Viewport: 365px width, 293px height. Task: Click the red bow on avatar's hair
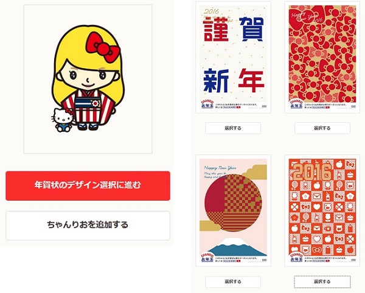point(103,47)
